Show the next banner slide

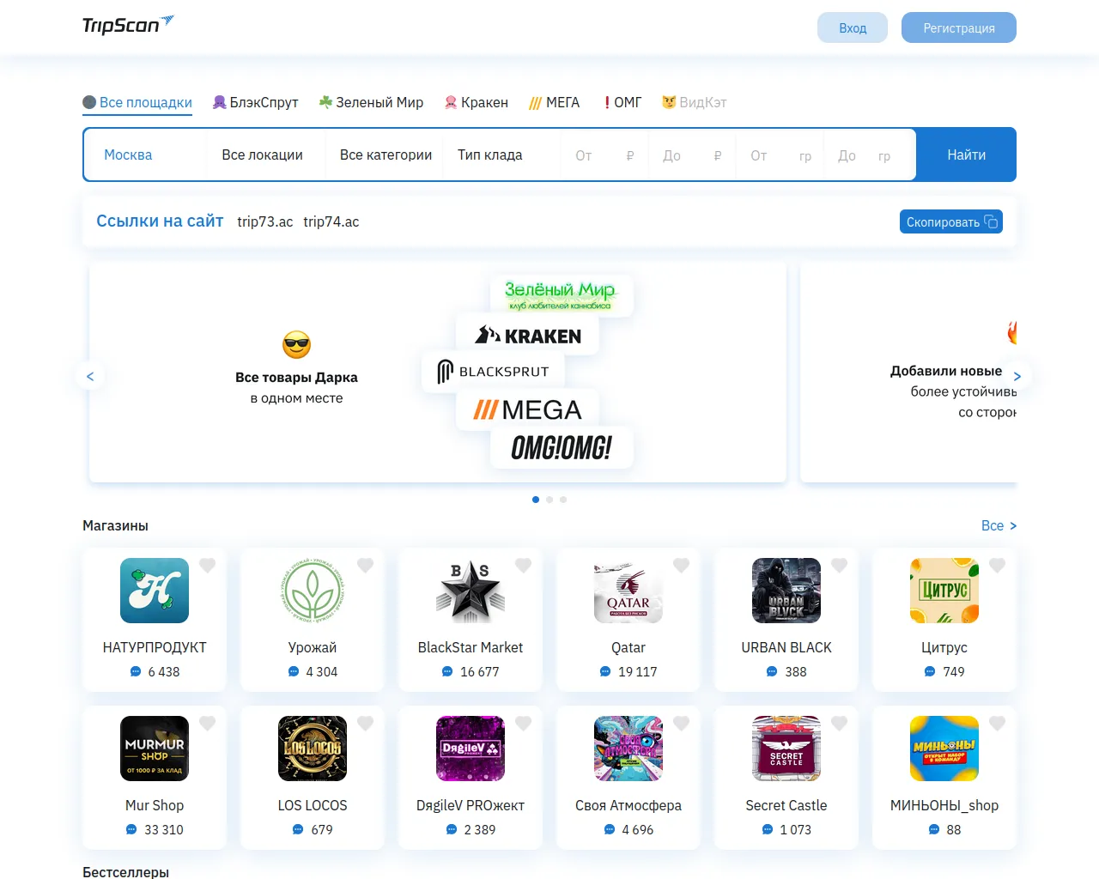[x=1017, y=376]
